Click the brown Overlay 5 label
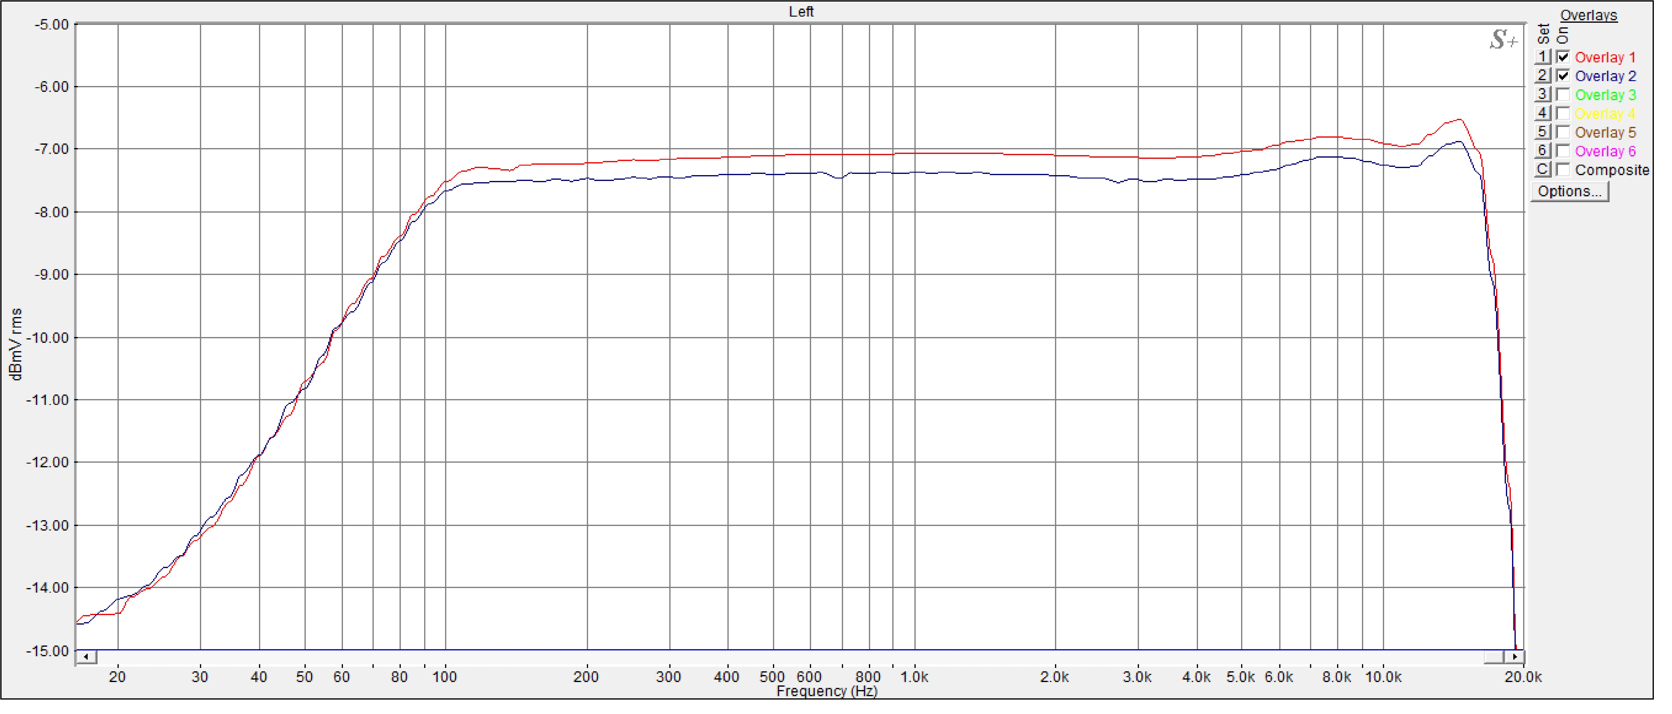The height and width of the screenshot is (714, 1672). 1605,132
